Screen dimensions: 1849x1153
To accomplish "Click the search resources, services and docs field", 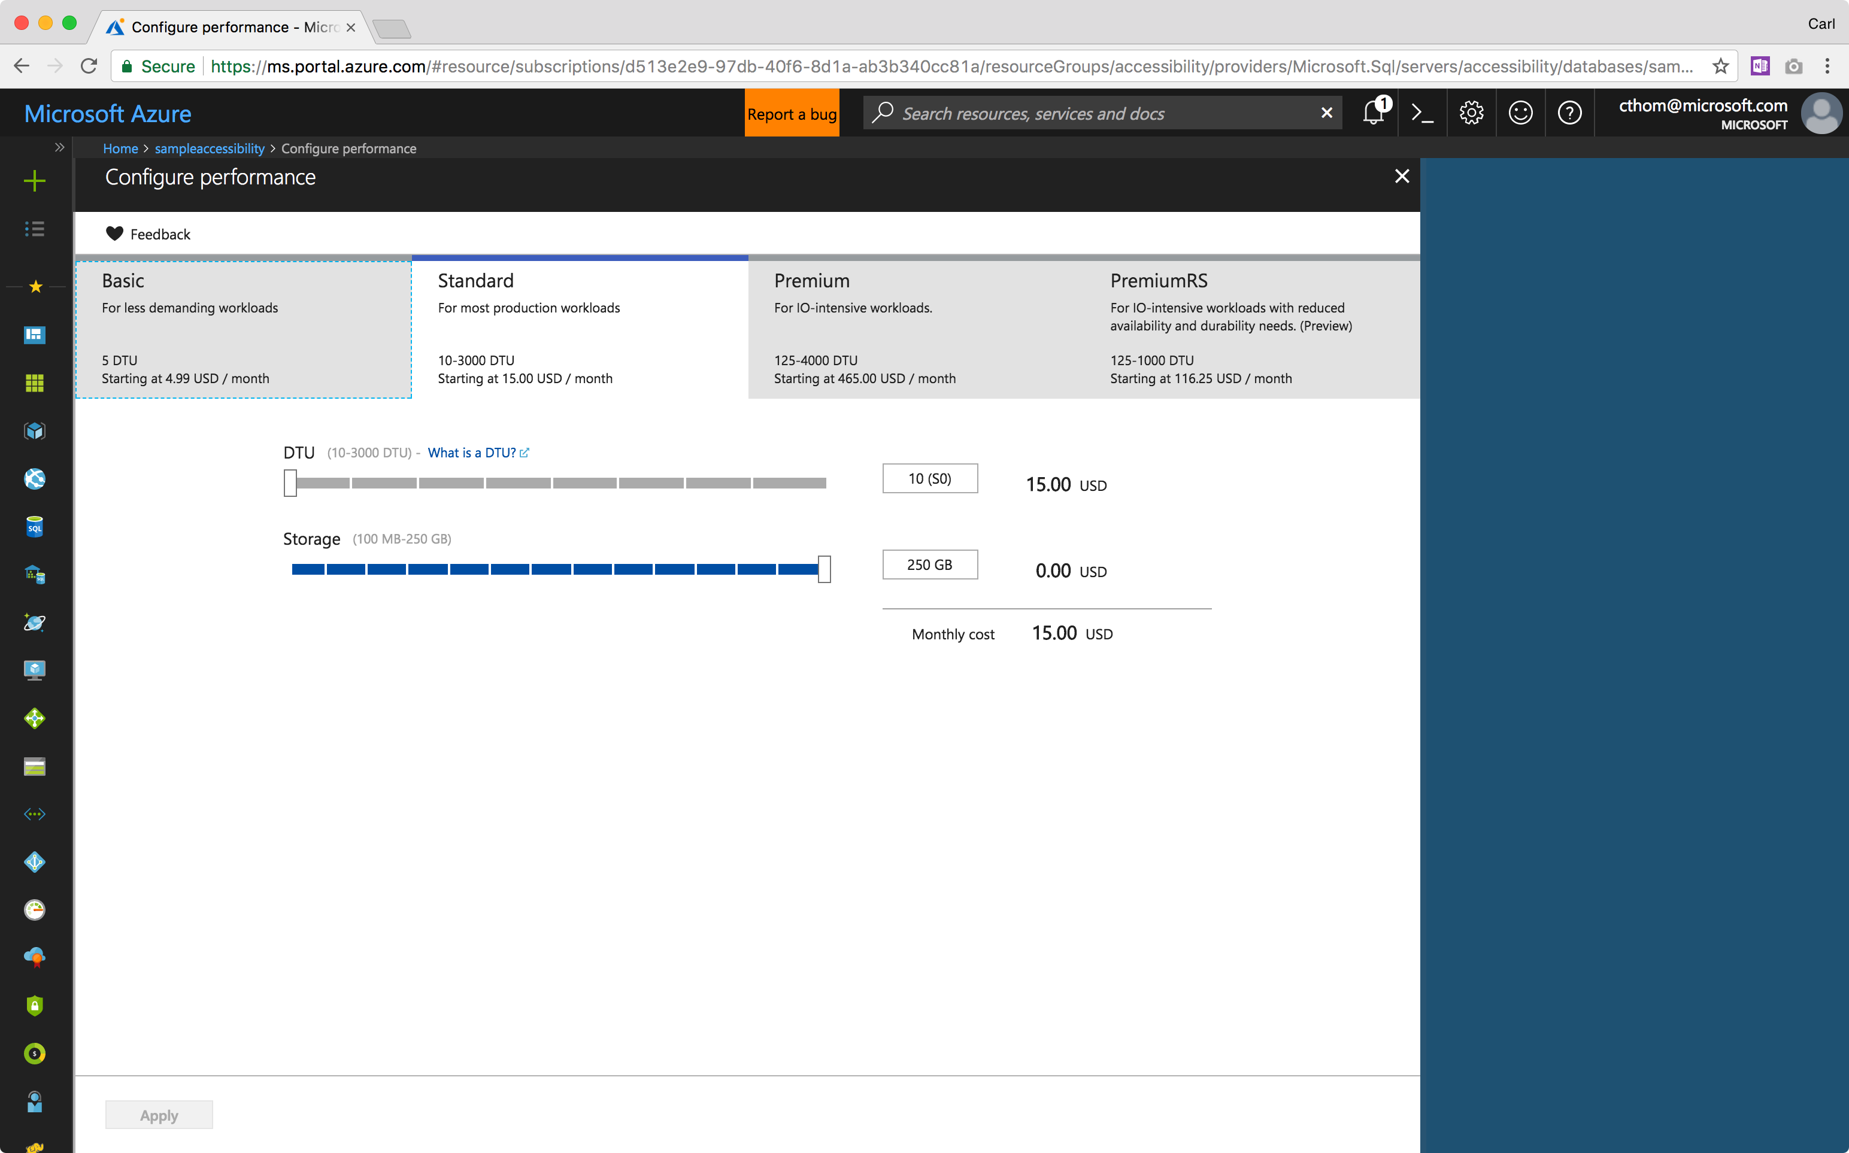I will [1098, 114].
